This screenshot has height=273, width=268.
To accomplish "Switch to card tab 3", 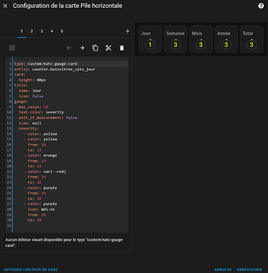I will (x=42, y=31).
